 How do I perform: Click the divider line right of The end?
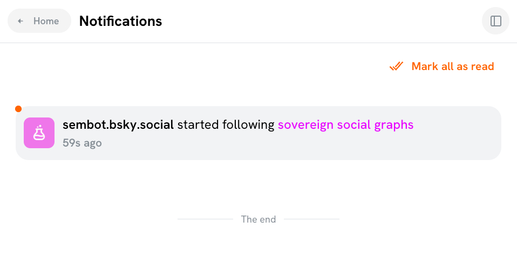[x=311, y=219]
